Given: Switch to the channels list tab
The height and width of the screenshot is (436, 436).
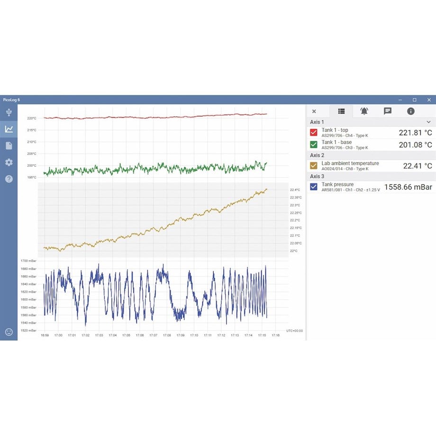Looking at the screenshot, I should [342, 111].
